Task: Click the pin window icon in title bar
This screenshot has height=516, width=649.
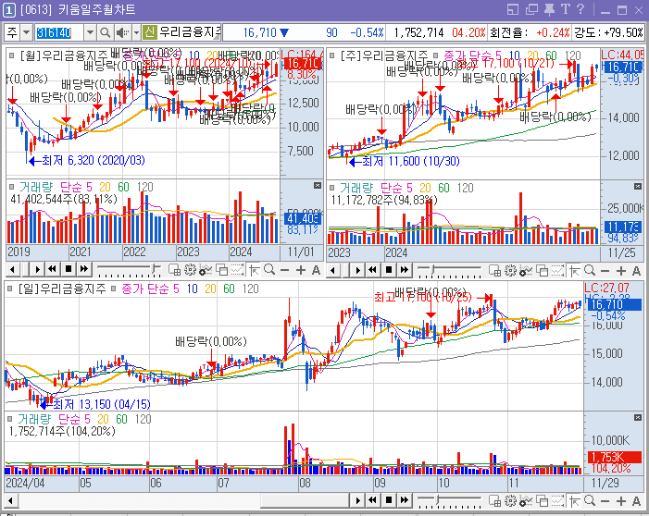Action: 549,9
